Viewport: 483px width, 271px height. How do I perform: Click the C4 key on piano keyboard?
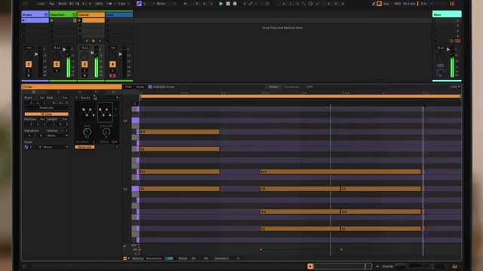[135, 120]
